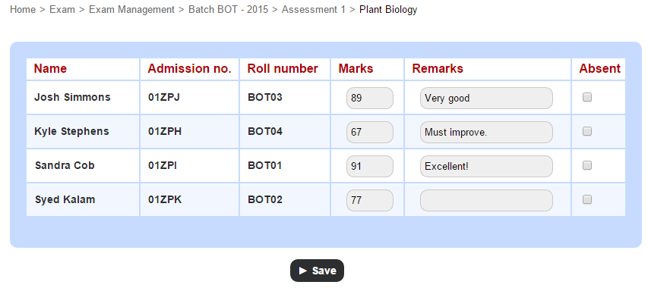The height and width of the screenshot is (288, 648).
Task: Select the 'Excellent!' remarks field
Action: pos(486,167)
